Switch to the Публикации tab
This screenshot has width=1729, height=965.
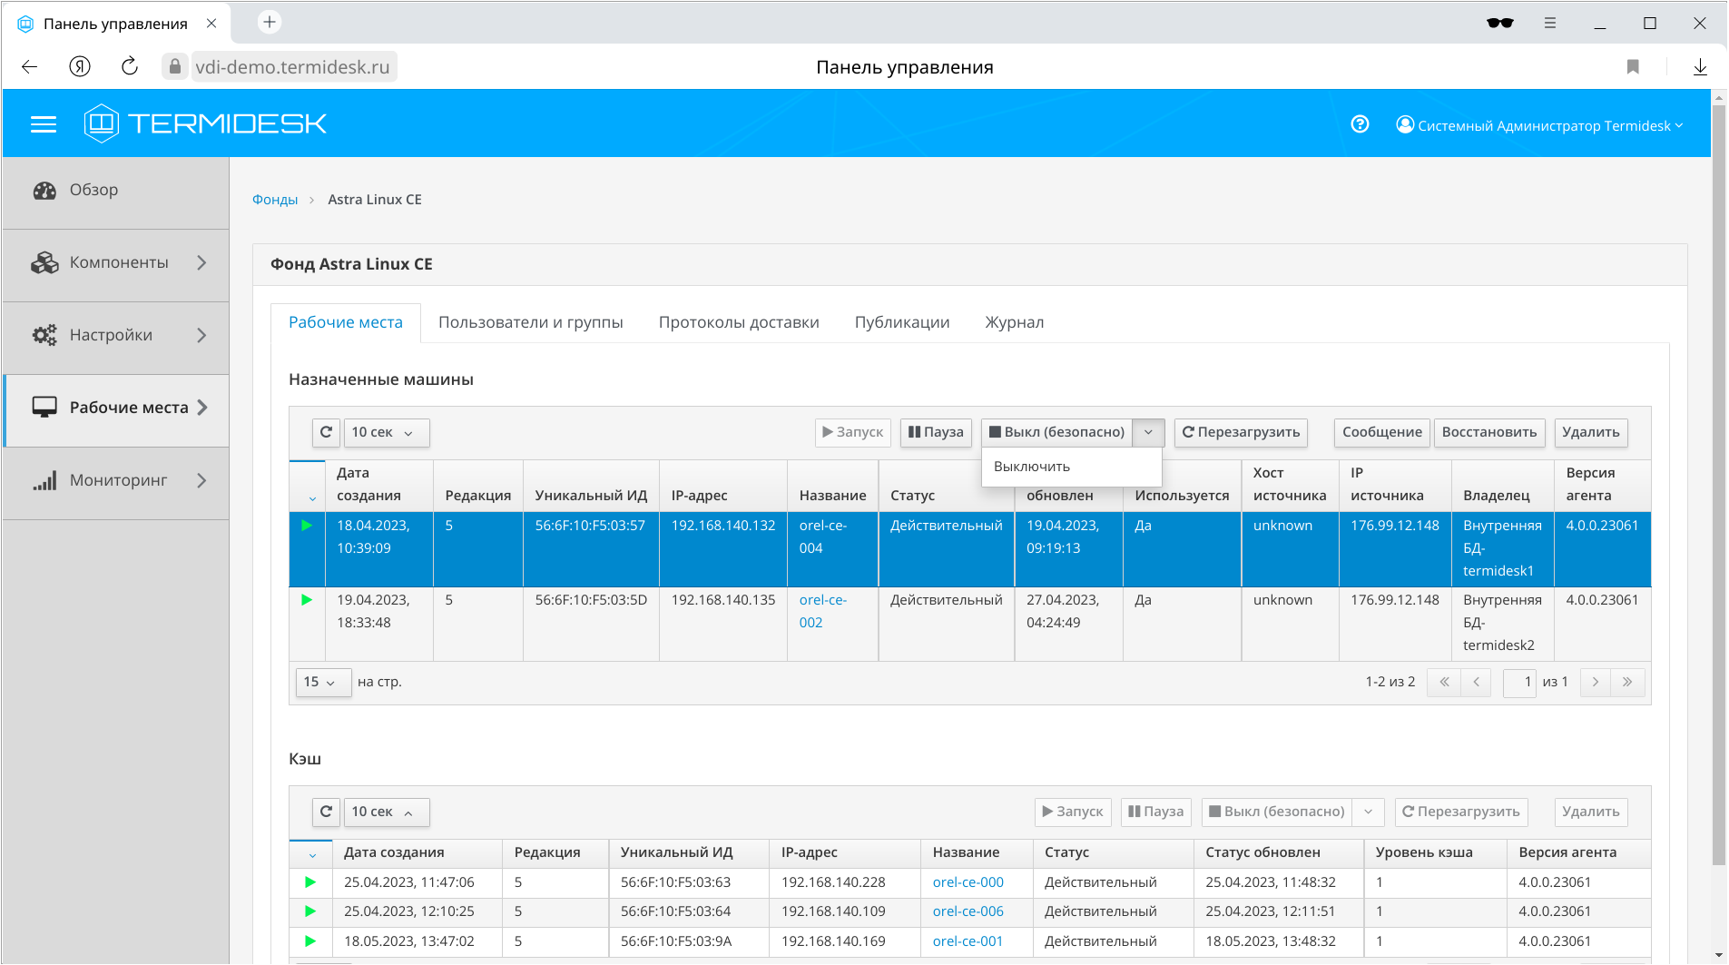(x=901, y=321)
